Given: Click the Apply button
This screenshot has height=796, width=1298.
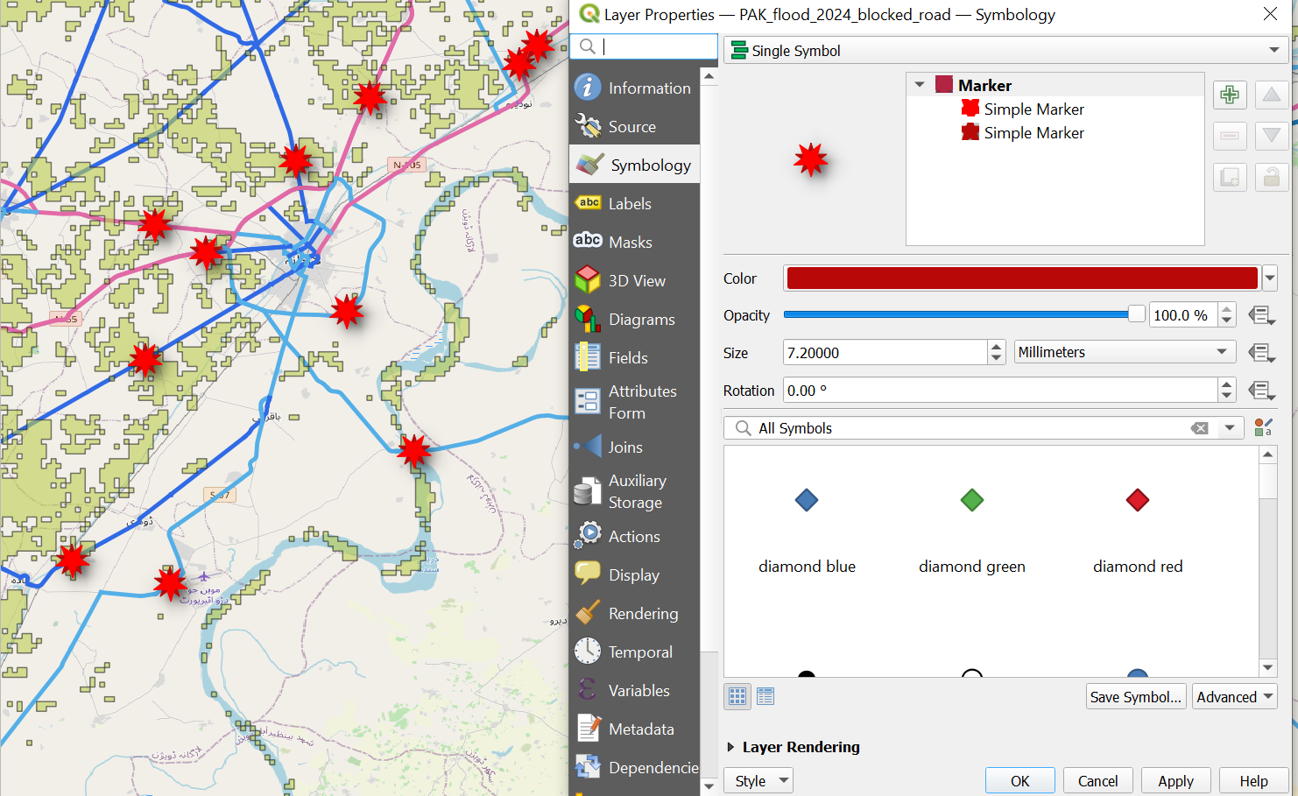Looking at the screenshot, I should pyautogui.click(x=1175, y=781).
